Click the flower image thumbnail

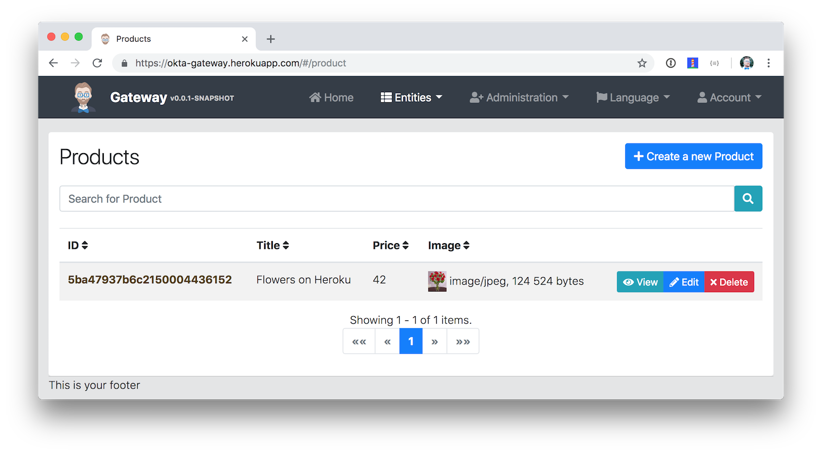pyautogui.click(x=437, y=281)
